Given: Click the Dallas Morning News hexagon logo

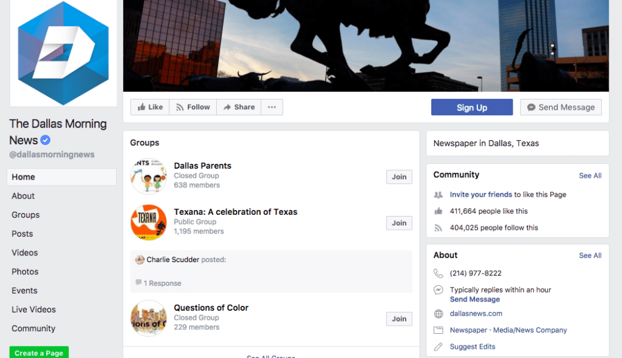Looking at the screenshot, I should 63,53.
